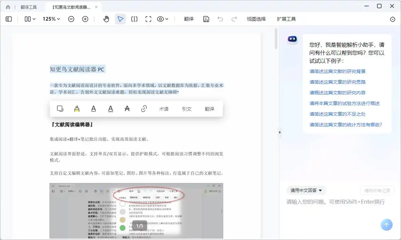401x240 pixels.
Task: Toggle full screen reading mode
Action: coord(148,19)
